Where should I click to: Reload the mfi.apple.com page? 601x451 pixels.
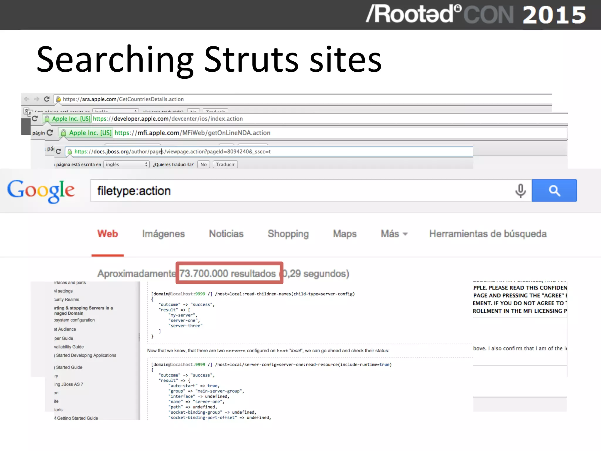[50, 133]
